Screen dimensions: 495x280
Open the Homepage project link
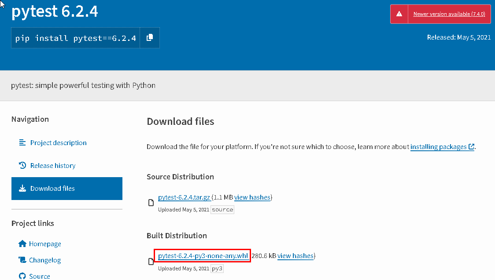[45, 244]
